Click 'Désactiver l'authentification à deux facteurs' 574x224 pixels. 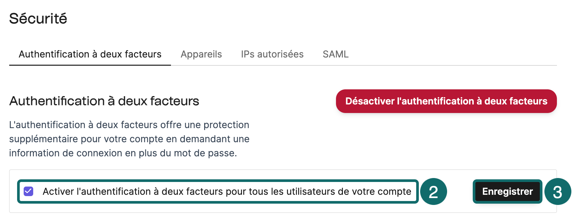pos(446,101)
